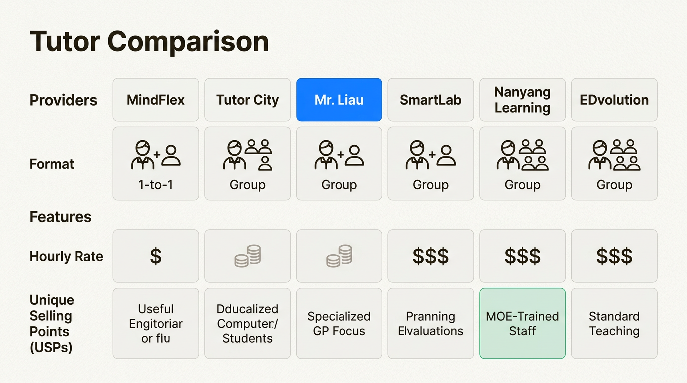Select the SmartLab provider card

pos(431,100)
